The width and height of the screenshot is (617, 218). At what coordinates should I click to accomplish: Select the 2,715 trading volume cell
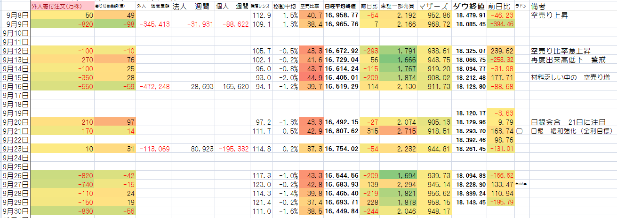(399, 131)
